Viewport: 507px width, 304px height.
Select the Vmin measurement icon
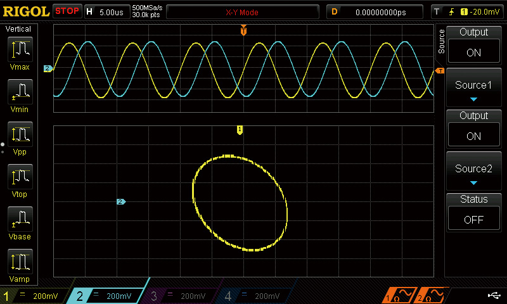[20, 92]
